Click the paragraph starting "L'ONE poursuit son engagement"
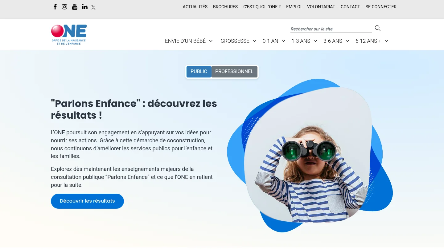This screenshot has width=444, height=249. pos(132,144)
